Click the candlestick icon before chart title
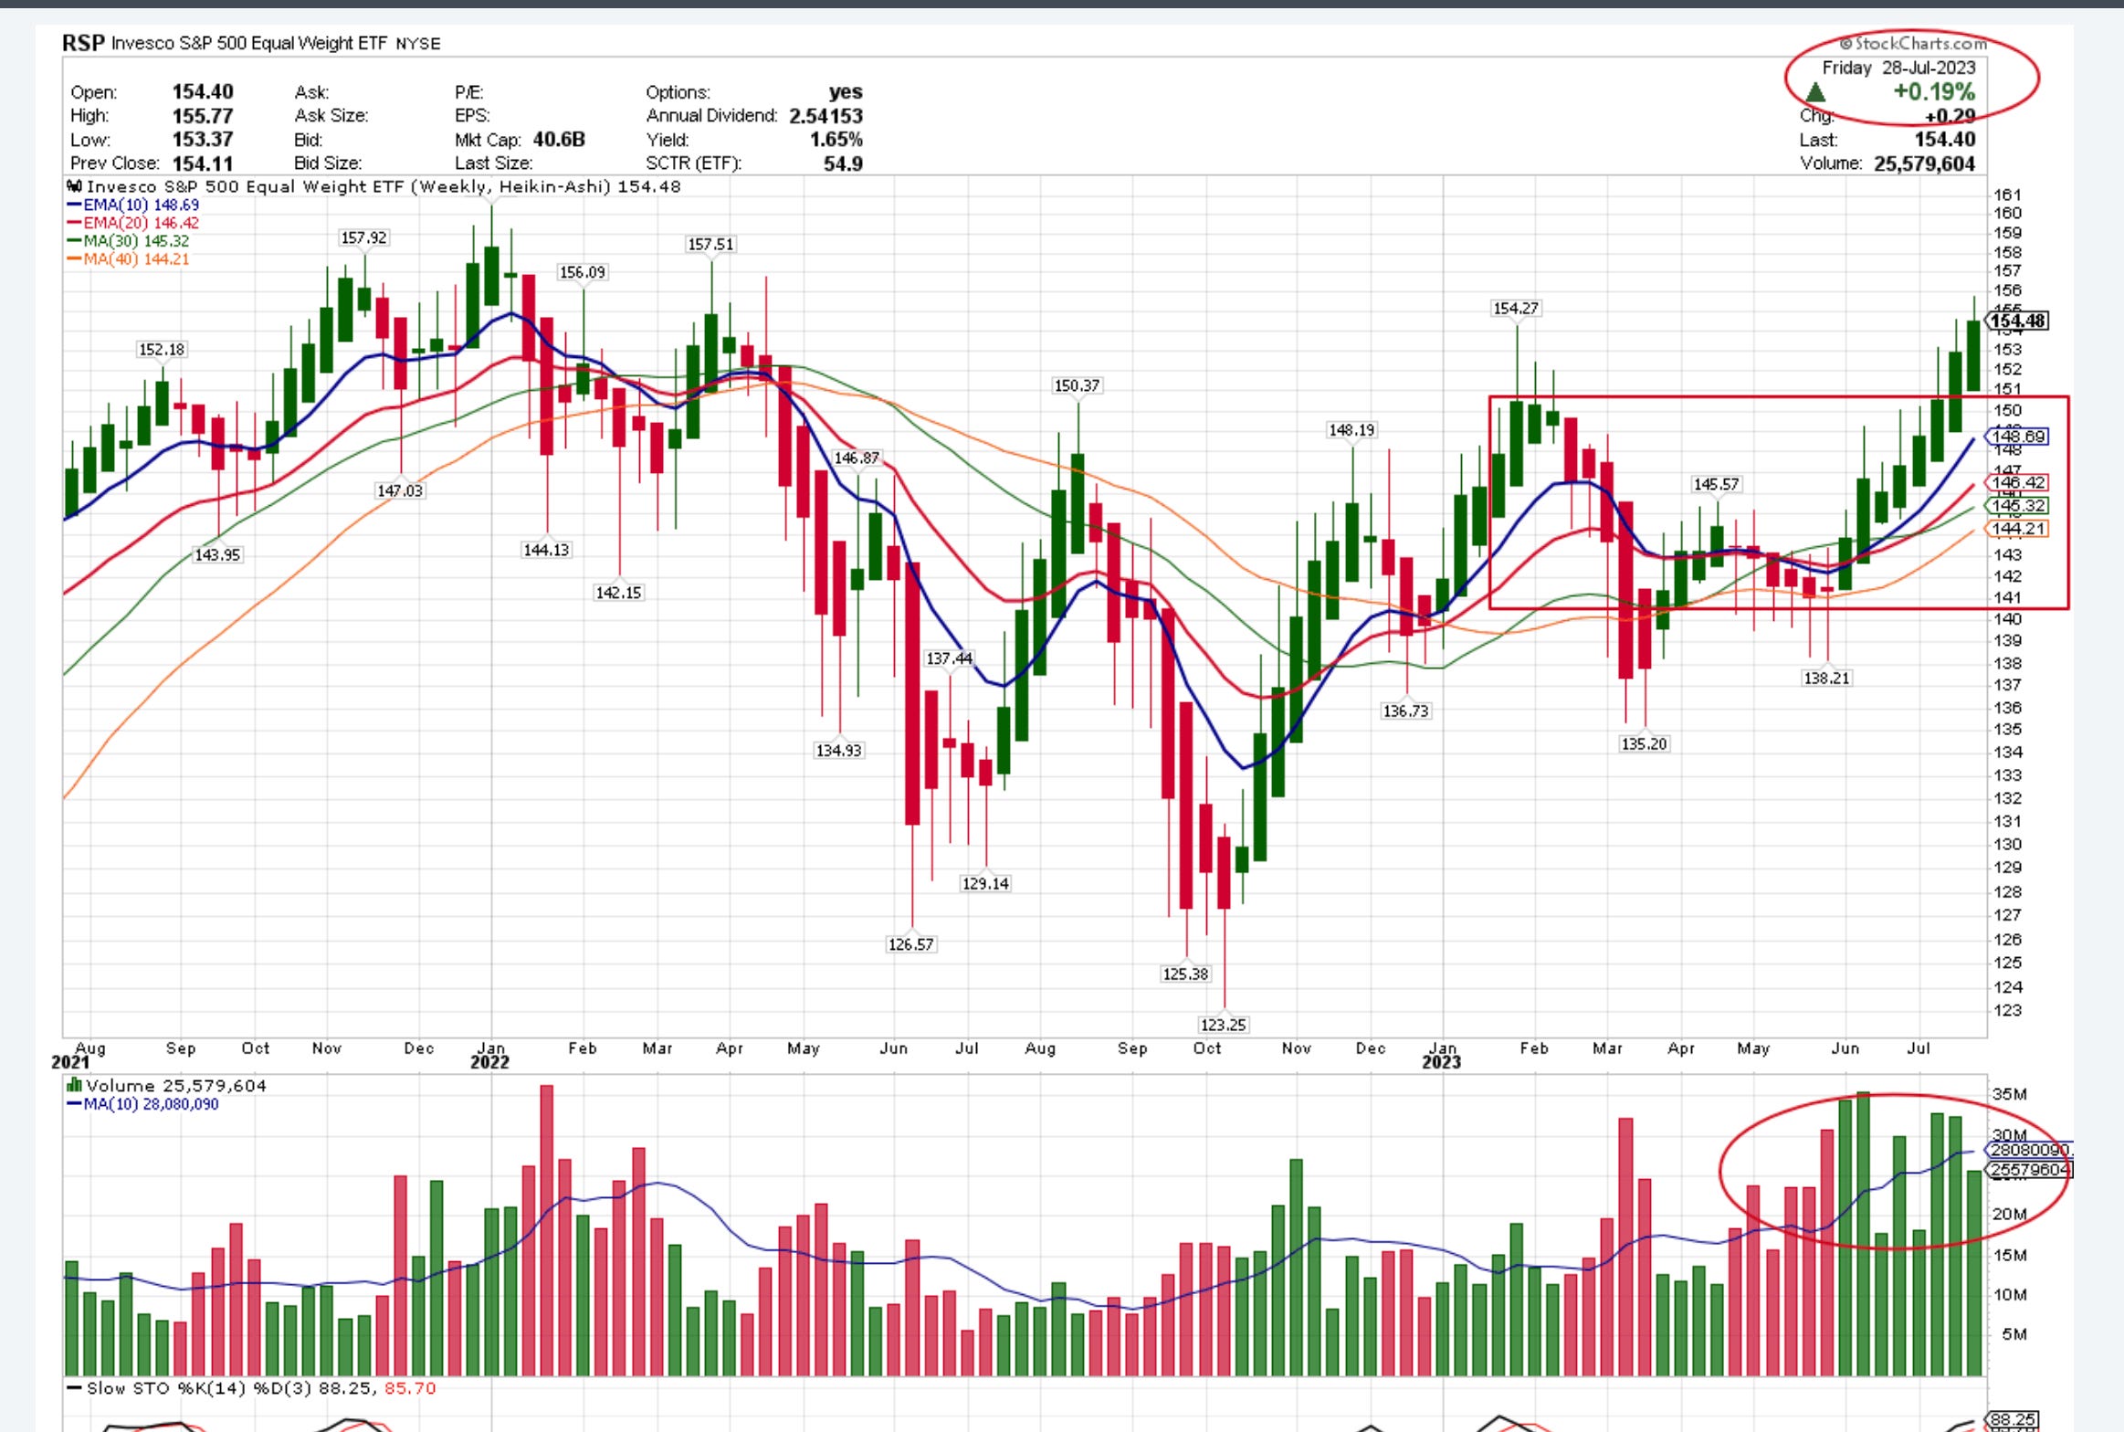 click(74, 186)
